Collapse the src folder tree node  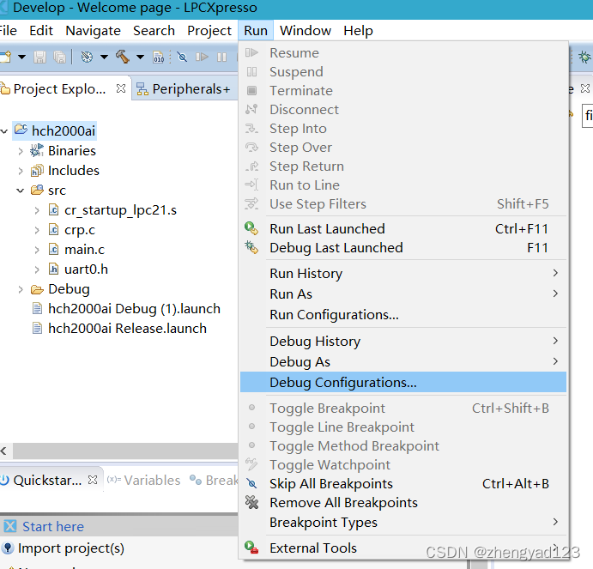(x=21, y=191)
